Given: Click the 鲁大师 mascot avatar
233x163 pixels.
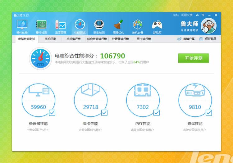Looking at the screenshot, I should click(x=208, y=26).
